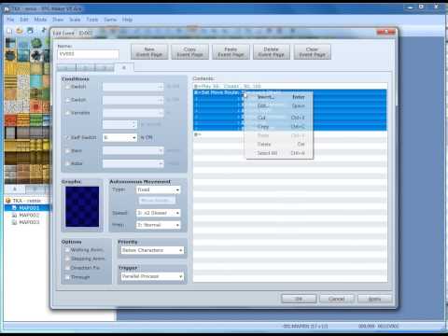This screenshot has width=448, height=336.
Task: Enable the Actor condition checkbox
Action: click(x=67, y=163)
